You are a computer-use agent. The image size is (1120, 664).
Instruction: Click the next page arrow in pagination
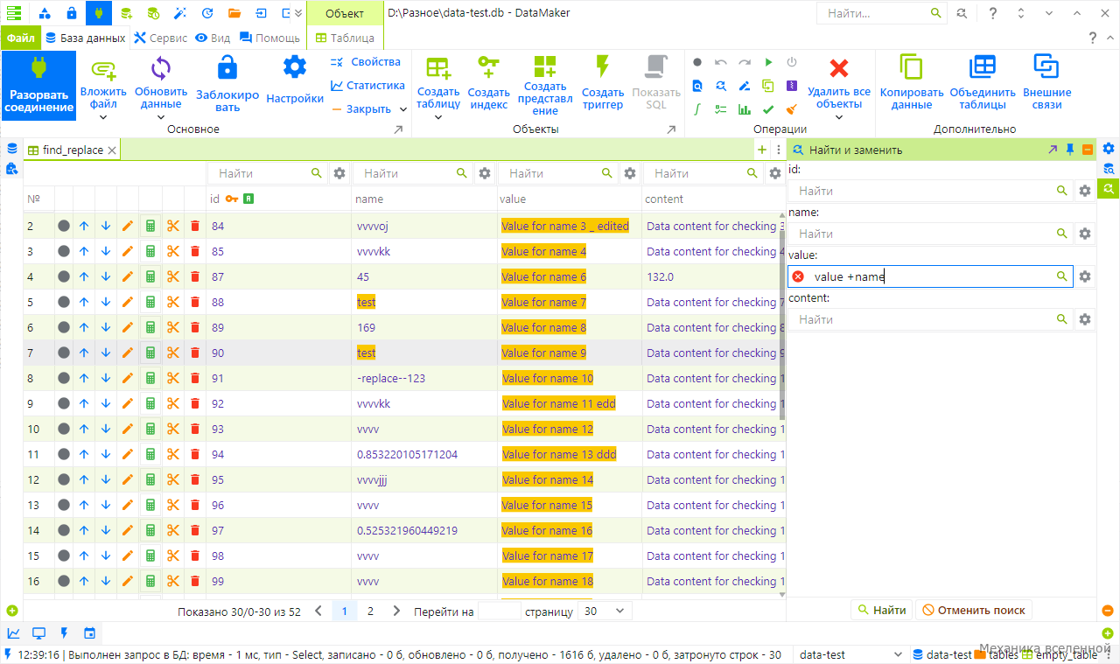(x=396, y=612)
